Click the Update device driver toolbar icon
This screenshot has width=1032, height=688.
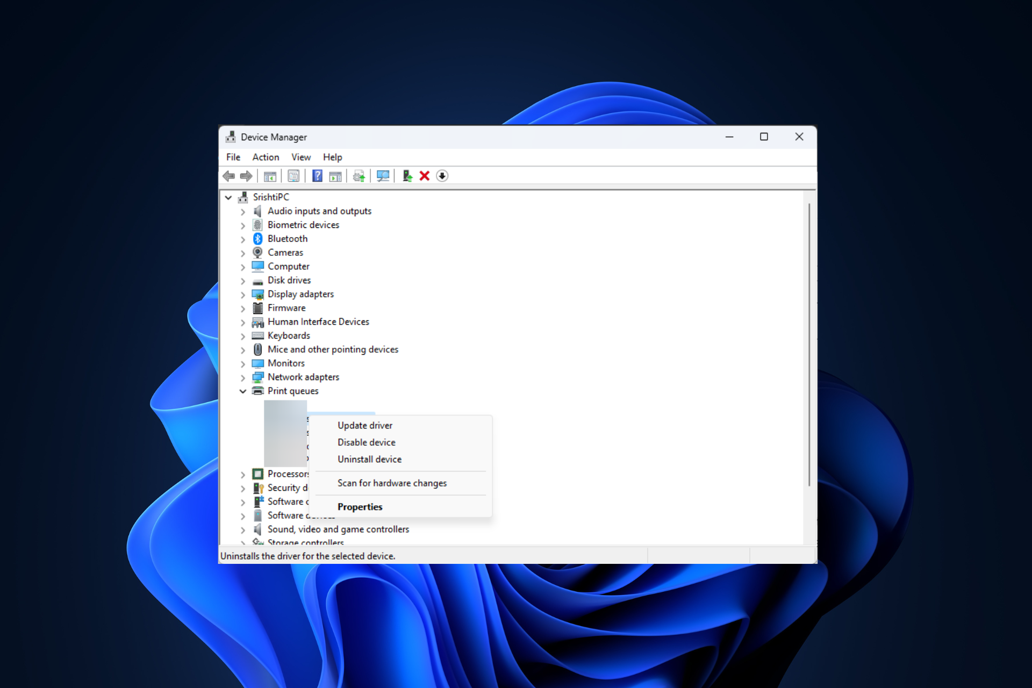tap(407, 176)
